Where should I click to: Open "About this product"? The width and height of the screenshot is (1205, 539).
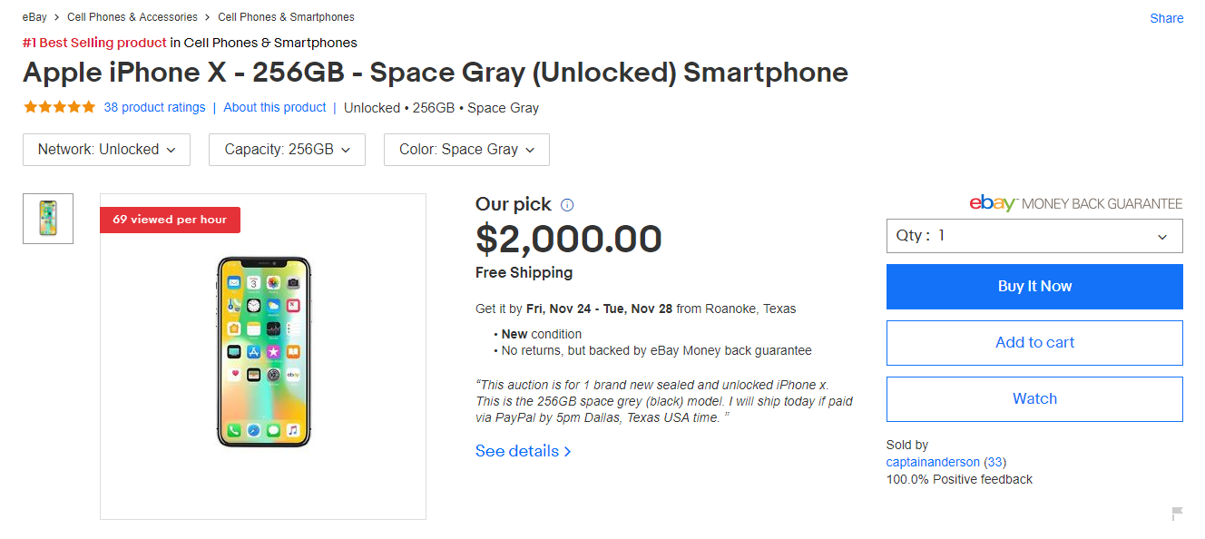pos(274,106)
